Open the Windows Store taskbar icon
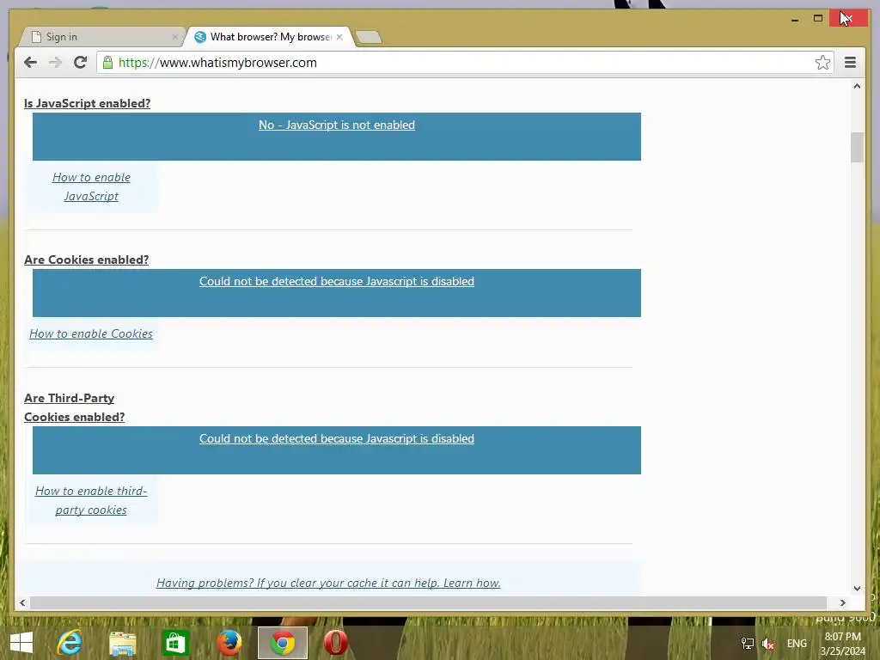This screenshot has width=880, height=660. pyautogui.click(x=175, y=643)
